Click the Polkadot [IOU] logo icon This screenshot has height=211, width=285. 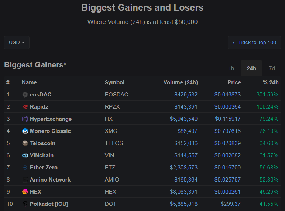click(25, 204)
